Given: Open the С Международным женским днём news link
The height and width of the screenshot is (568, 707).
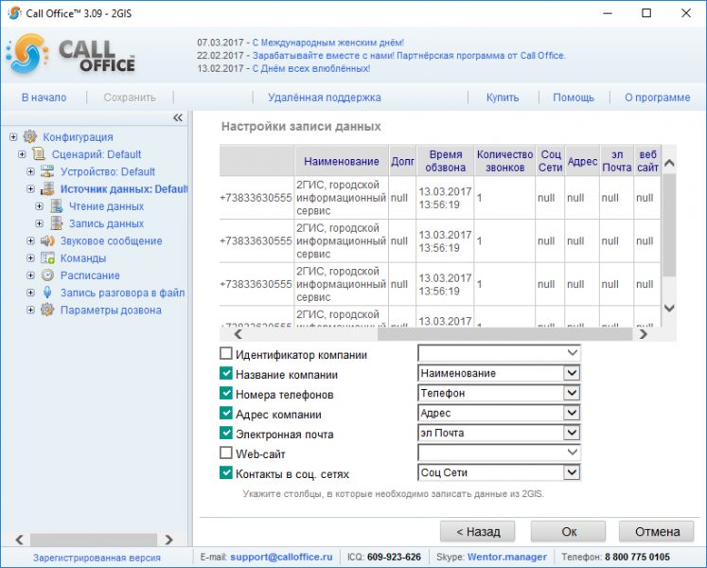Looking at the screenshot, I should [327, 43].
